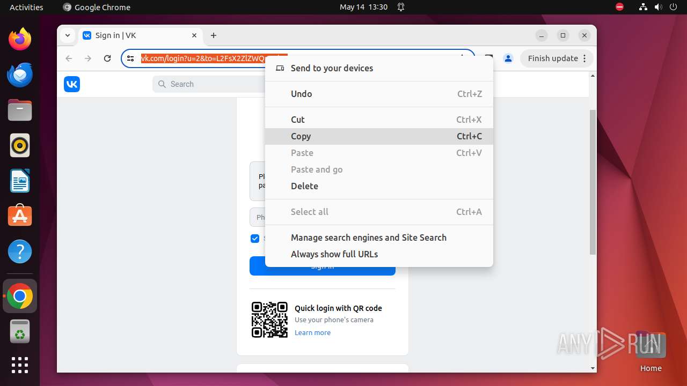
Task: Click the page vertical scrollbar
Action: (593, 182)
